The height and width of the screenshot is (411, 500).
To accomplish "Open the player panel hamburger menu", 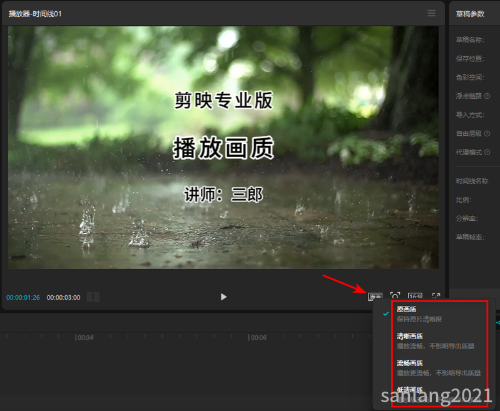I will (x=431, y=13).
